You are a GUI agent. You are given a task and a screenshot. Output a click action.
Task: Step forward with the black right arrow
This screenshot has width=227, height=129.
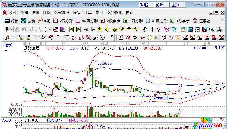[x=93, y=29]
